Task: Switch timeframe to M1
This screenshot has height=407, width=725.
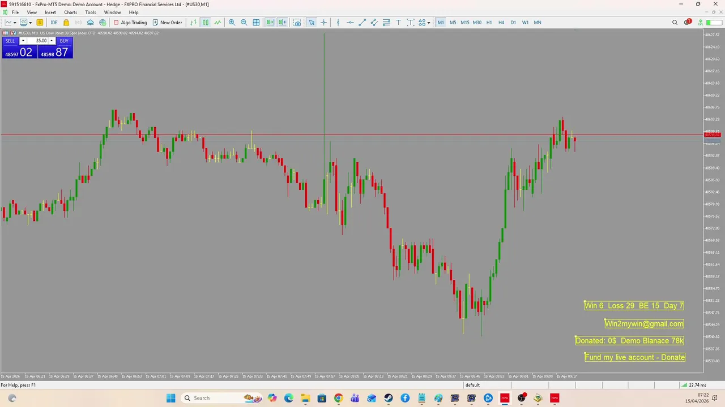Action: [441, 23]
